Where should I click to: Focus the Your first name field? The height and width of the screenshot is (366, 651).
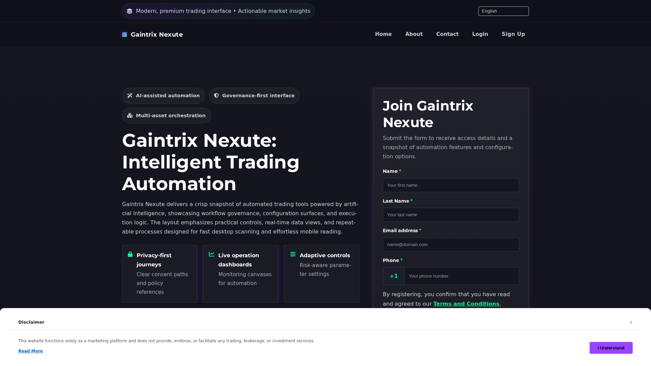click(451, 185)
